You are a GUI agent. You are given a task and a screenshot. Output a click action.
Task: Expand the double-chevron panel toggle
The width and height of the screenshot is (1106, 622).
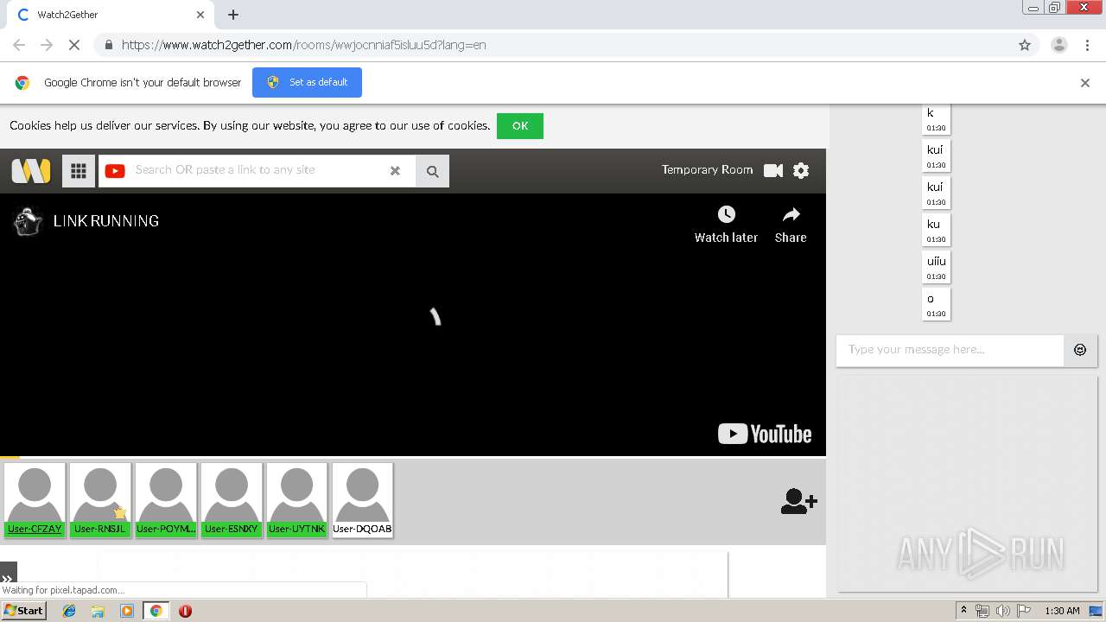coord(8,579)
